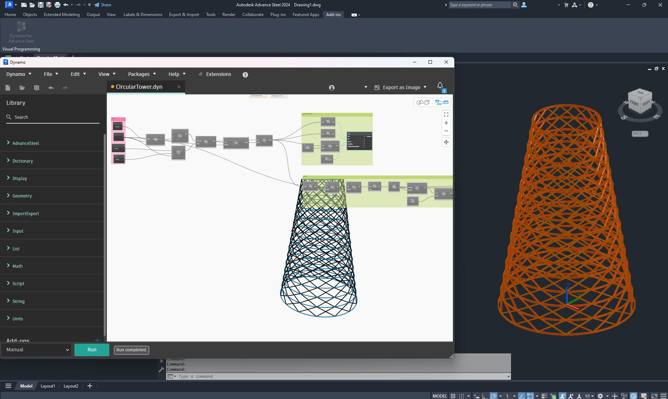Create a new drawing from Quick Access Toolbar

click(x=24, y=5)
